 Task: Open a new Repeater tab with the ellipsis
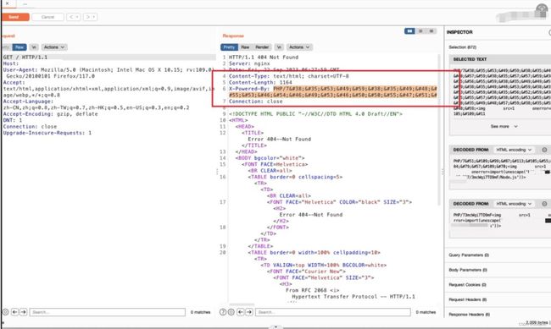coord(25,4)
